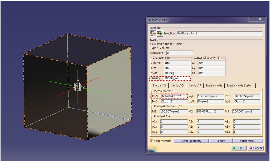Open the Customize... options
The image size is (270, 162).
[x=248, y=141]
